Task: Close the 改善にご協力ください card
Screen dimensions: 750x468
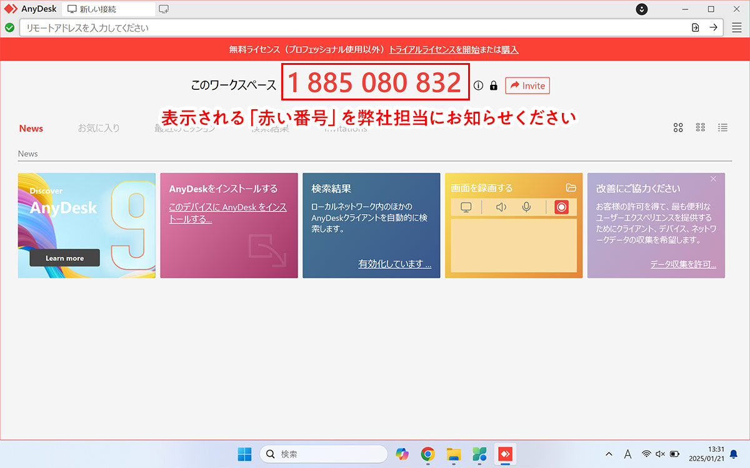Action: point(713,178)
